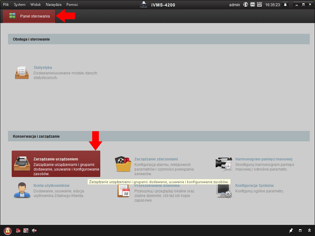This screenshot has height=236, width=315.
Task: Toggle the alarm siren disable icon
Action: pos(18,230)
